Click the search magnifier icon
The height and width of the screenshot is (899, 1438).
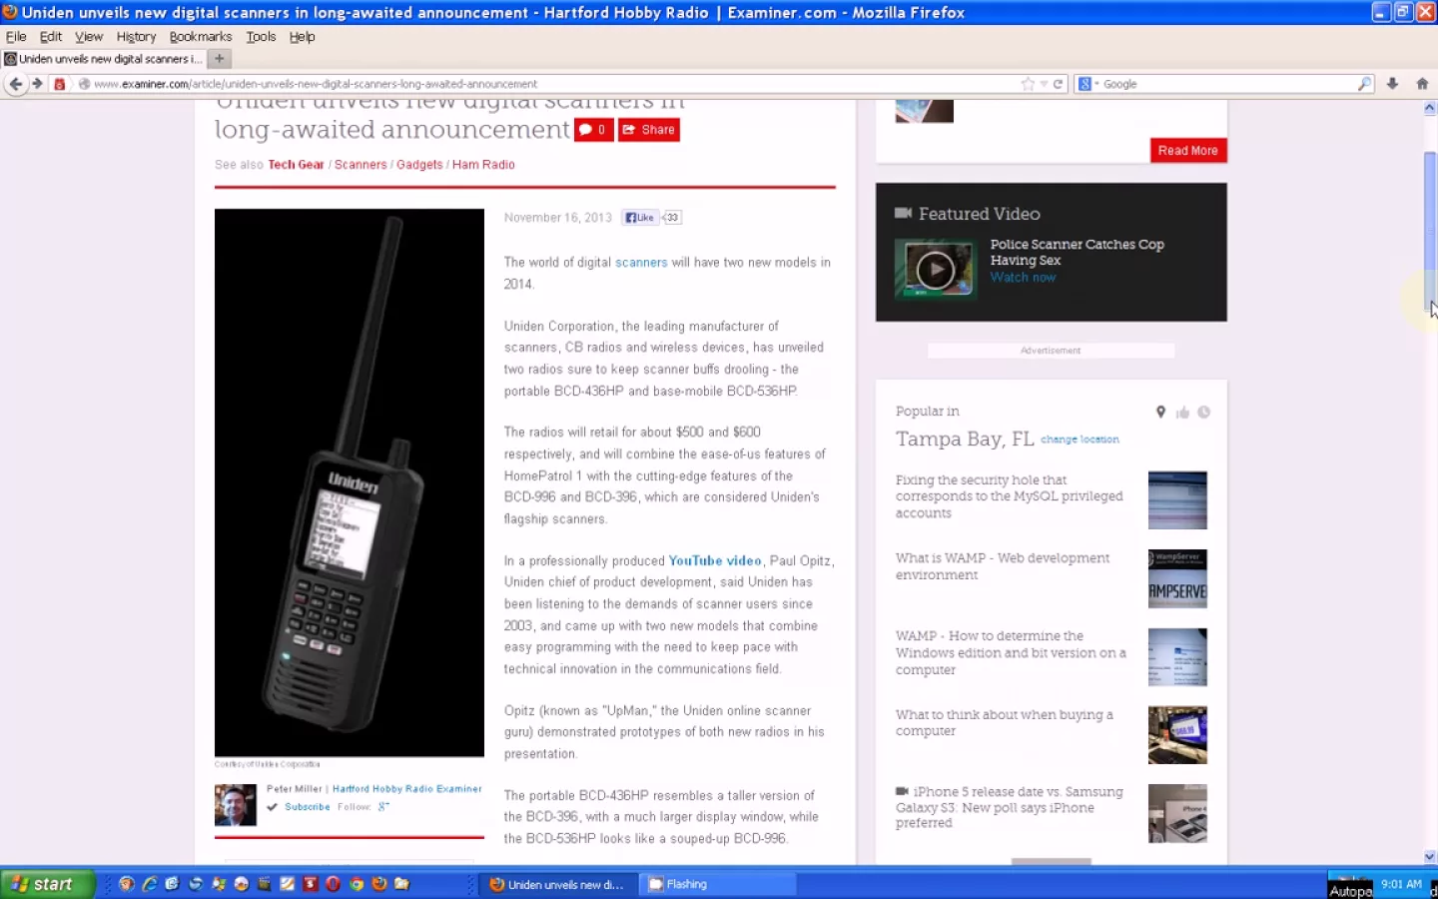click(x=1364, y=84)
